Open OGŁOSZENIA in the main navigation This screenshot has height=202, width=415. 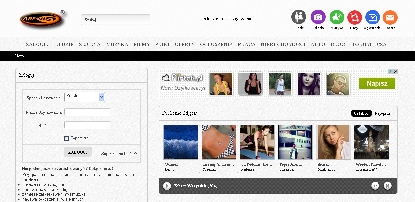[216, 44]
